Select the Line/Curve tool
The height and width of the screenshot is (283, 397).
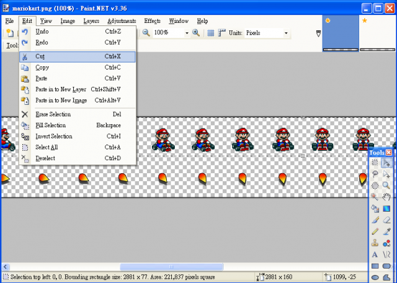[386, 254]
